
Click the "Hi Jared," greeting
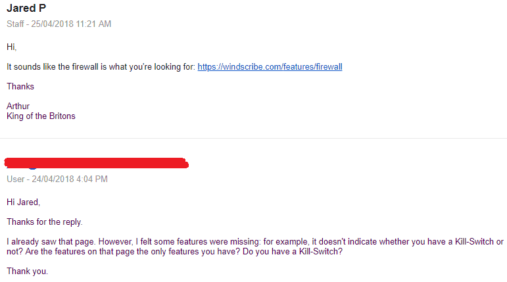point(23,202)
